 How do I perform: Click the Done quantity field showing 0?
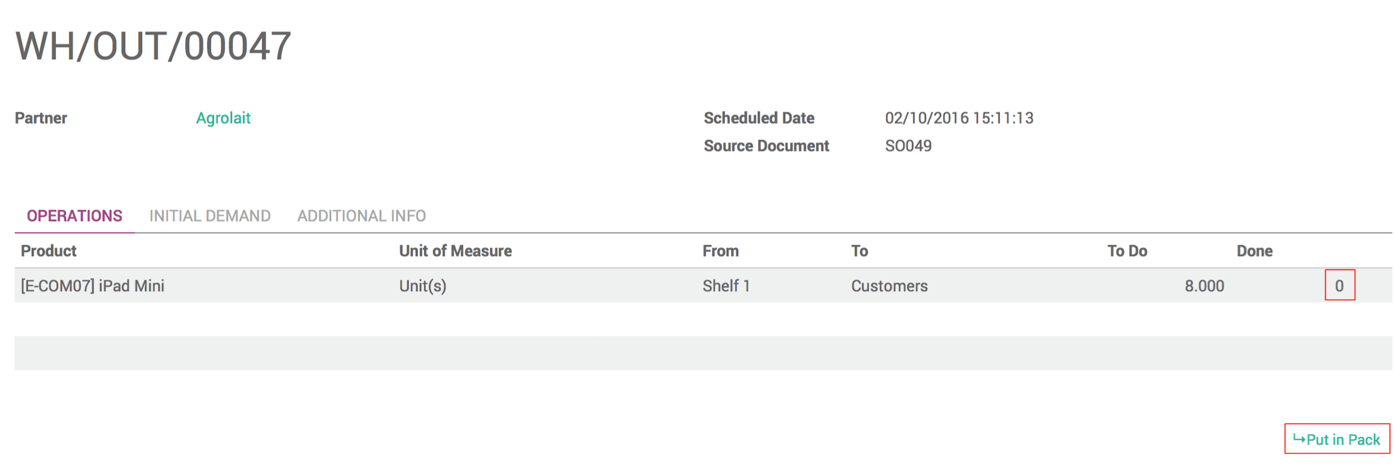point(1340,286)
